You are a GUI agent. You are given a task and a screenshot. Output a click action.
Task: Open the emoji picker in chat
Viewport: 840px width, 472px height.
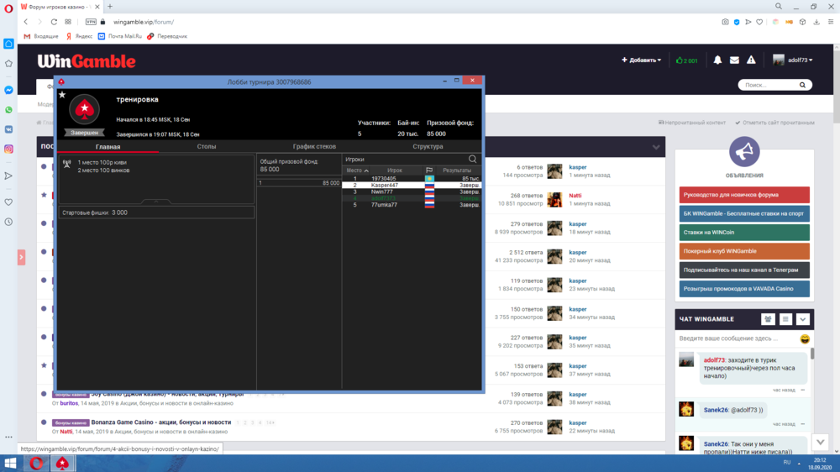(805, 338)
